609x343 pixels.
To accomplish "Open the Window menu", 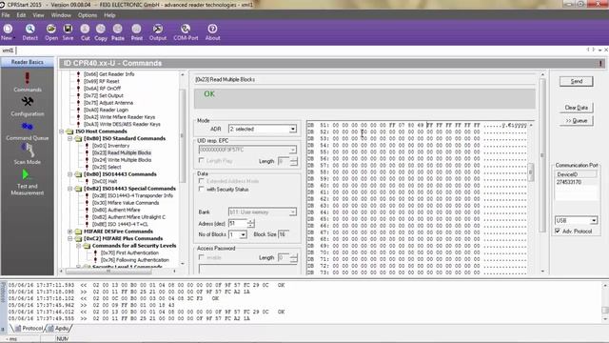I will coord(61,15).
